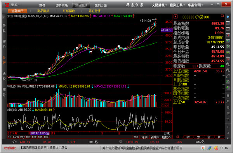The height and width of the screenshot is (153, 233).
Task: Open the quote table icon in right toolbar
Action: pos(228,23)
